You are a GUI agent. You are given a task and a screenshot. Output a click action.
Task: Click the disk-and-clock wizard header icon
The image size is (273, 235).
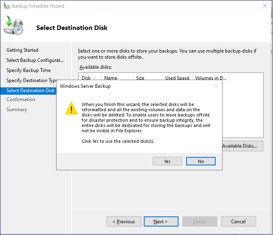point(15,27)
